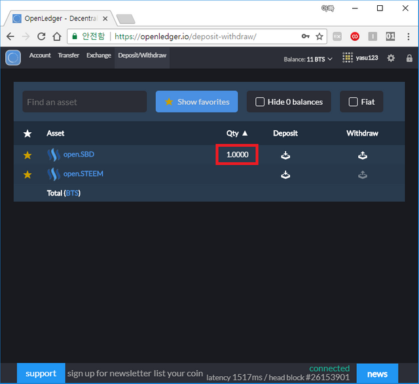Viewport: 419px width, 384px height.
Task: Sort by Qty column arrow
Action: click(x=245, y=133)
